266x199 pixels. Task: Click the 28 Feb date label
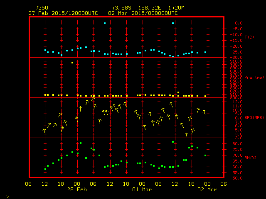click(x=77, y=189)
